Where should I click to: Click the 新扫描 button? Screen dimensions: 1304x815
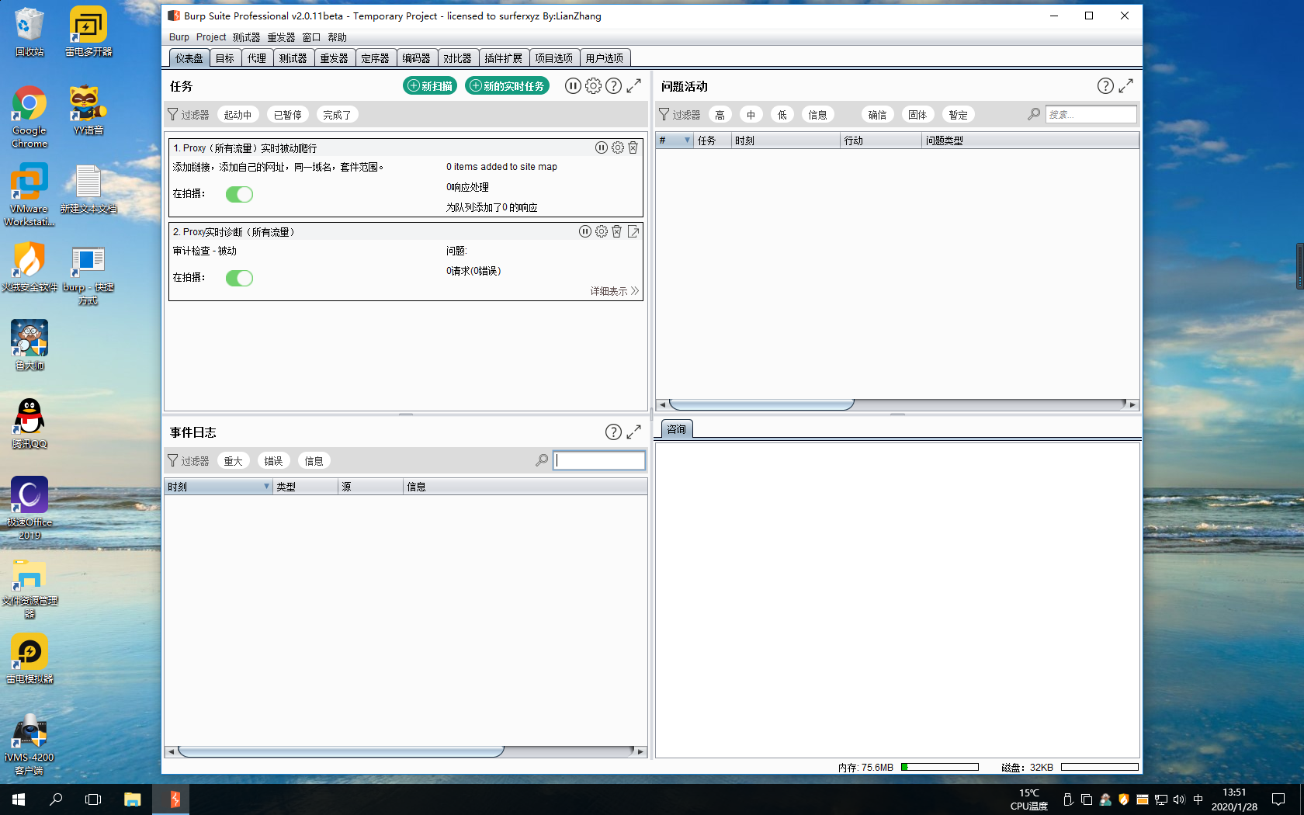[430, 86]
